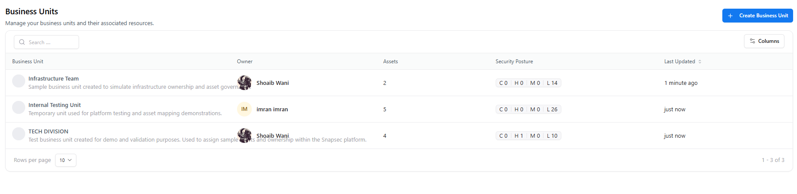797x194 pixels.
Task: Open the TECH DIVISION business unit
Action: coord(48,132)
